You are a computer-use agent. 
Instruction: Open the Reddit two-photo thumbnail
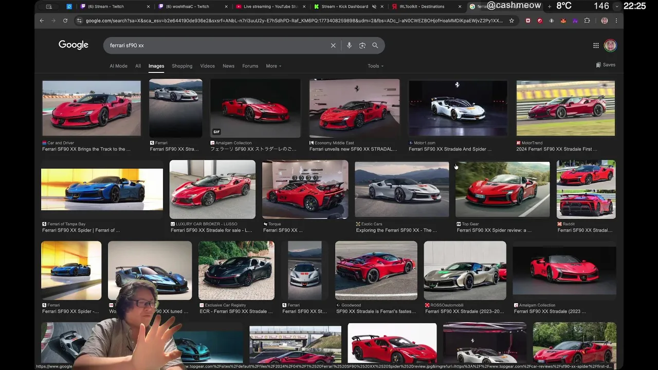(586, 189)
